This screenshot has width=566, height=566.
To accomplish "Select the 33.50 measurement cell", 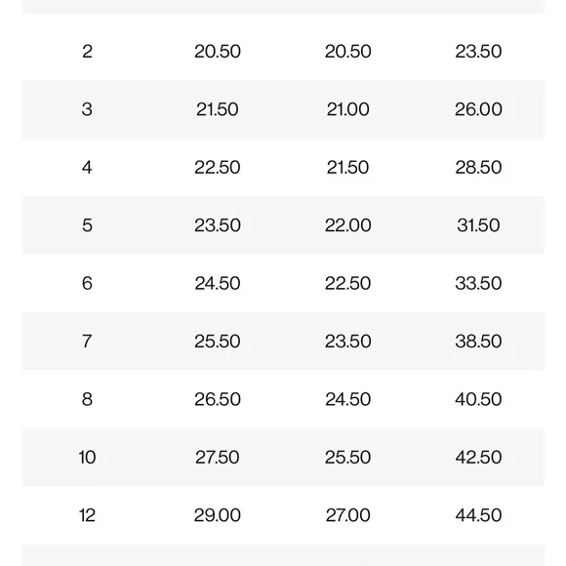I will (x=478, y=283).
